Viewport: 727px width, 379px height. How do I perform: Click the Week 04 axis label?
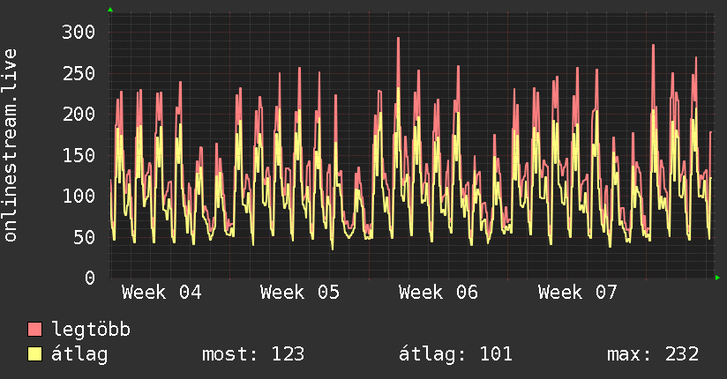coord(161,293)
